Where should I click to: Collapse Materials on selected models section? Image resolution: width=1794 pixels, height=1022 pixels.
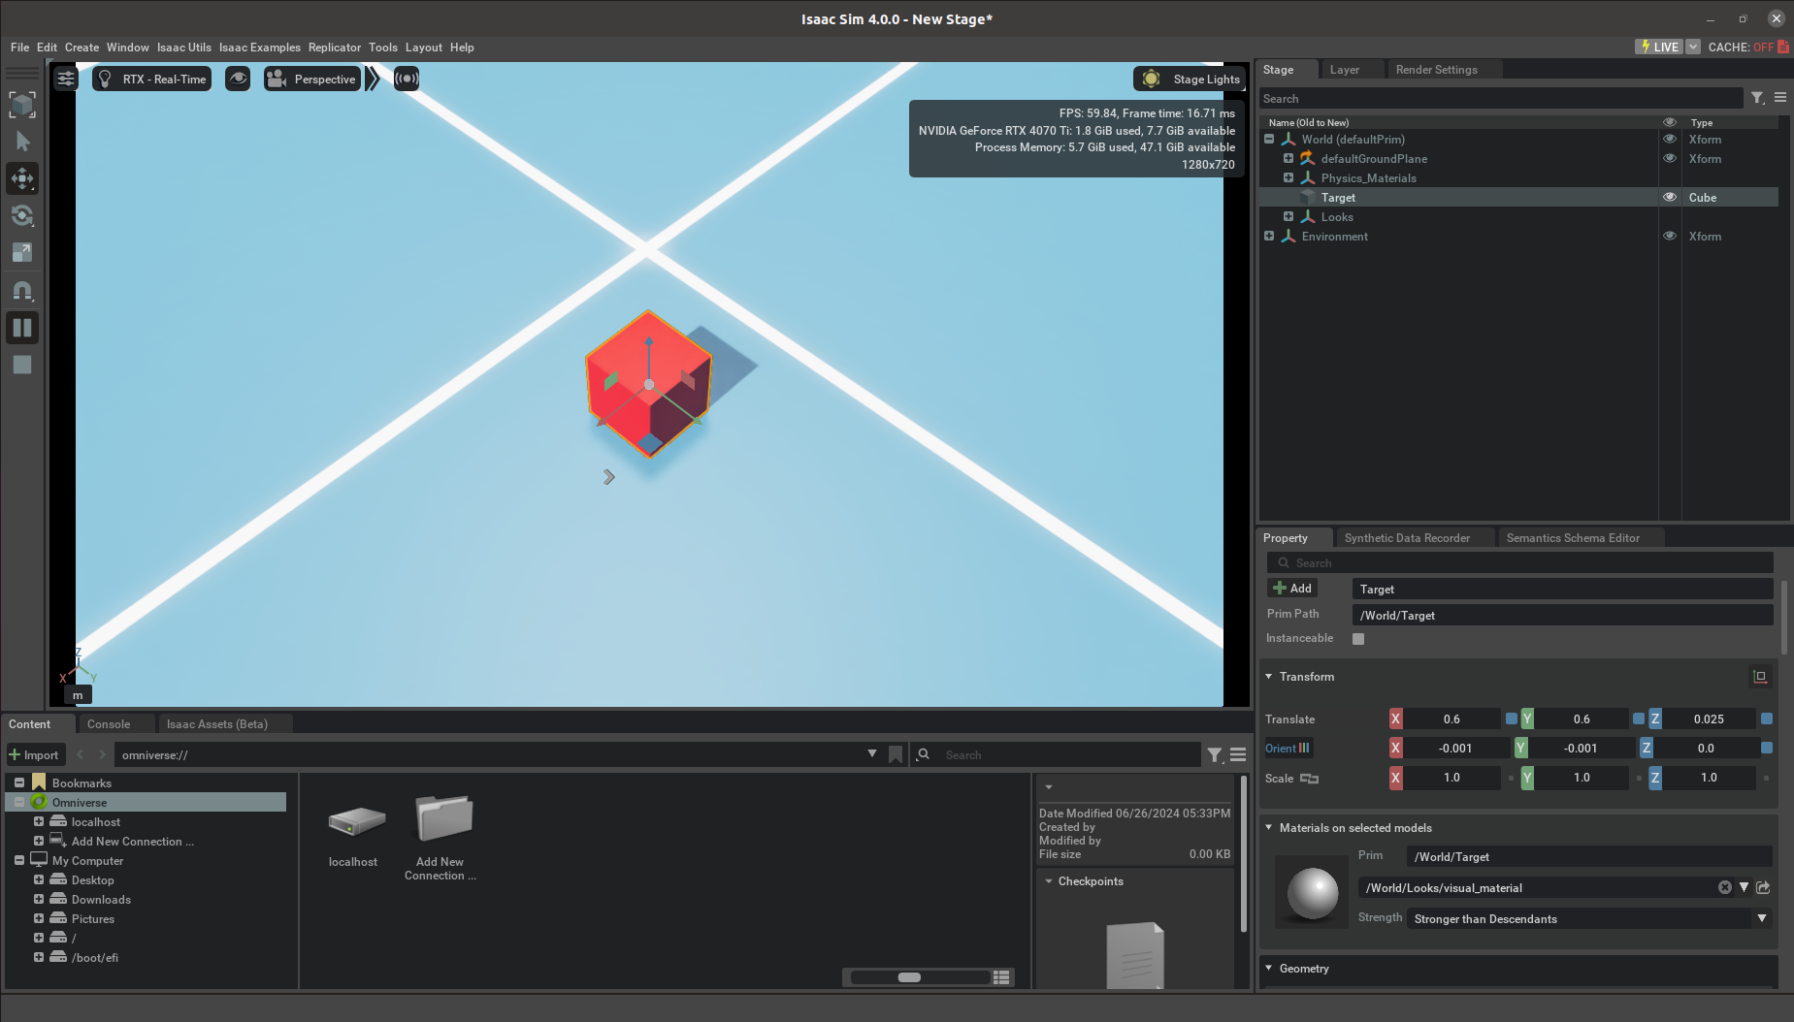(1269, 828)
